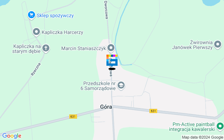Click the Sklep spożywczy shopping cart pin
The width and height of the screenshot is (224, 140).
click(31, 15)
